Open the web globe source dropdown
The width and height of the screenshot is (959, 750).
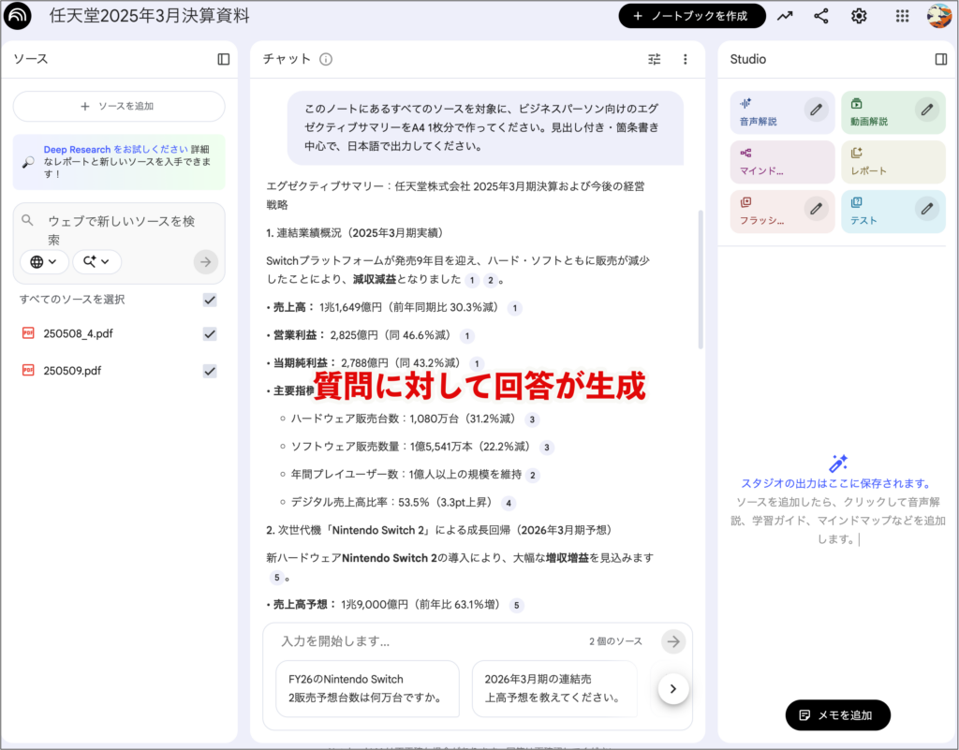point(44,262)
